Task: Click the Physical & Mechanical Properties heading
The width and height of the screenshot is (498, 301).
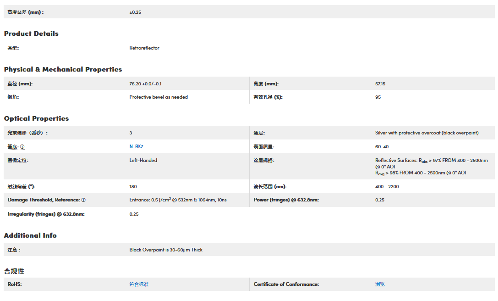Action: 63,69
